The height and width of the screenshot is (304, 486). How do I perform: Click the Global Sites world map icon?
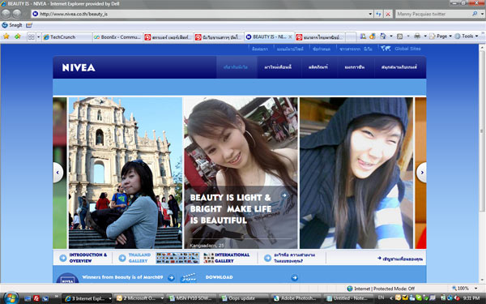click(x=386, y=49)
